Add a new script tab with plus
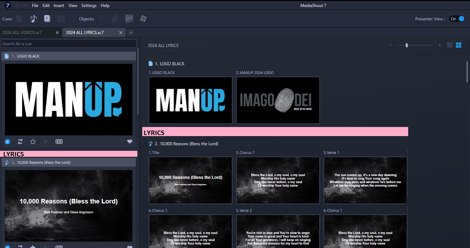Screen dimensions: 470x248 131,33
